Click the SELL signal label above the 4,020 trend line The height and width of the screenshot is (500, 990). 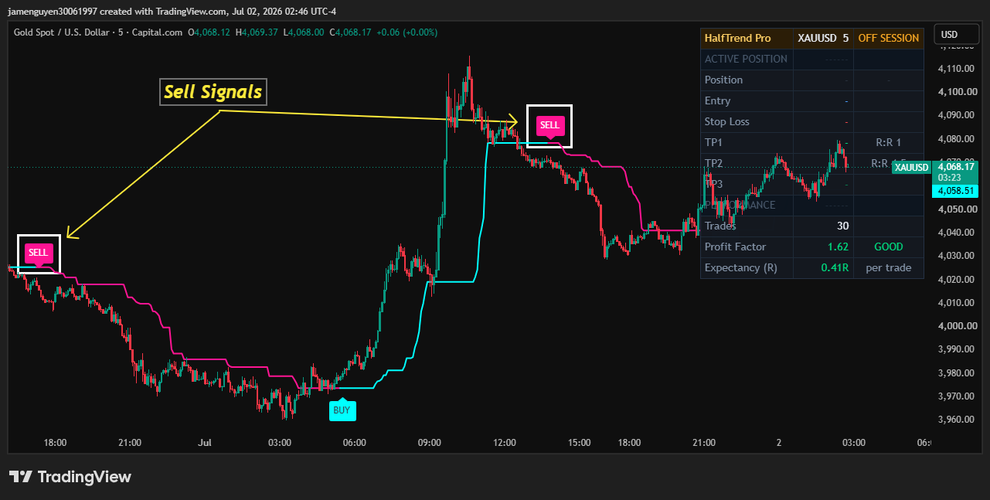pyautogui.click(x=38, y=253)
